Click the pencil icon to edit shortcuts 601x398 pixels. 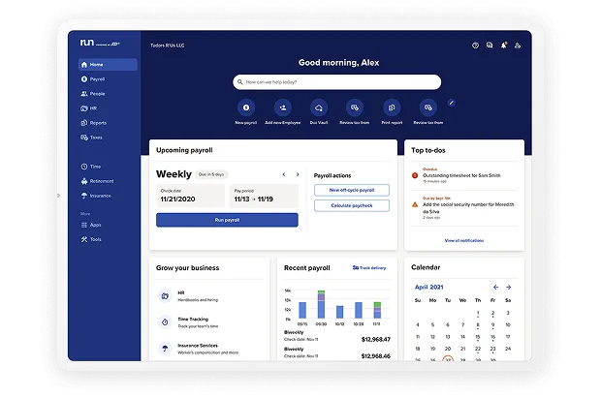tap(452, 103)
